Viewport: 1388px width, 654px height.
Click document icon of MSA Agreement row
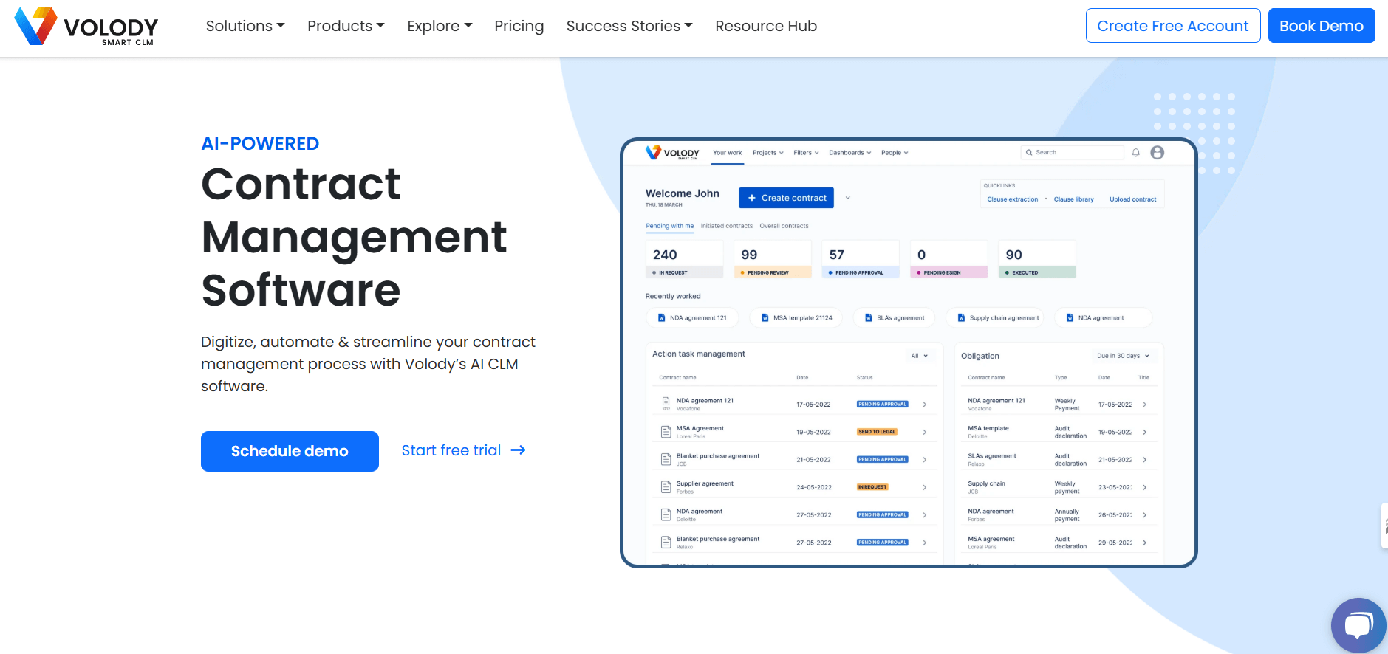[666, 432]
